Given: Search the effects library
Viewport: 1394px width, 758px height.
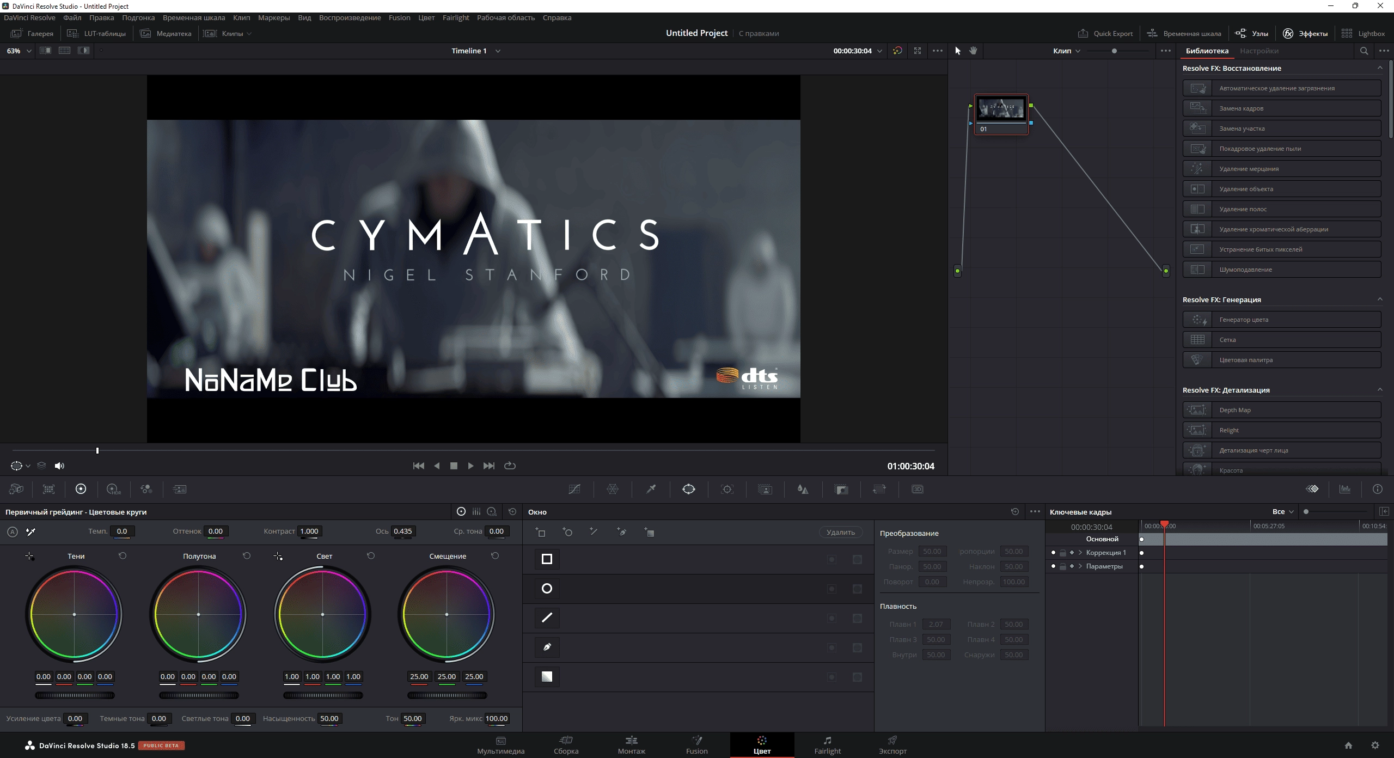Looking at the screenshot, I should click(x=1364, y=51).
